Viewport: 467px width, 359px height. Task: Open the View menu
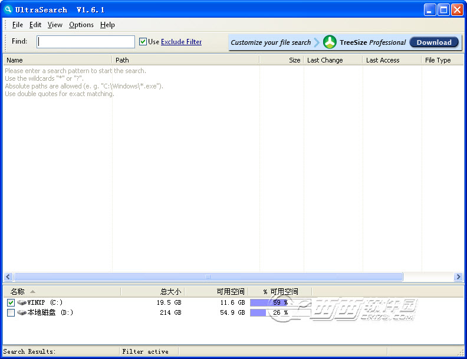(x=55, y=25)
